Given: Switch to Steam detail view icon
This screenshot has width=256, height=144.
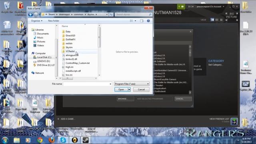Looking at the screenshot, I should click(212, 20).
